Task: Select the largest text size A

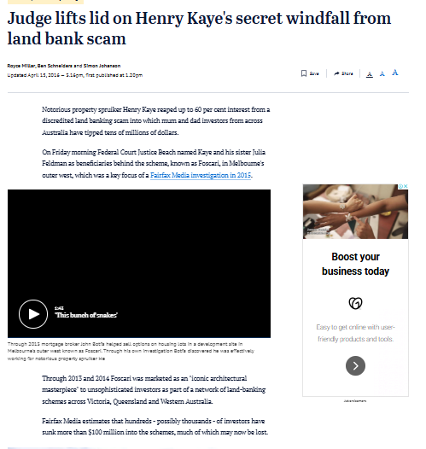Action: [395, 73]
